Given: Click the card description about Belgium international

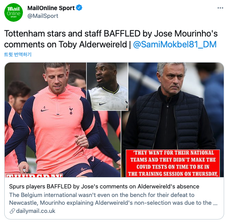Looking at the screenshot, I should click(x=113, y=199).
